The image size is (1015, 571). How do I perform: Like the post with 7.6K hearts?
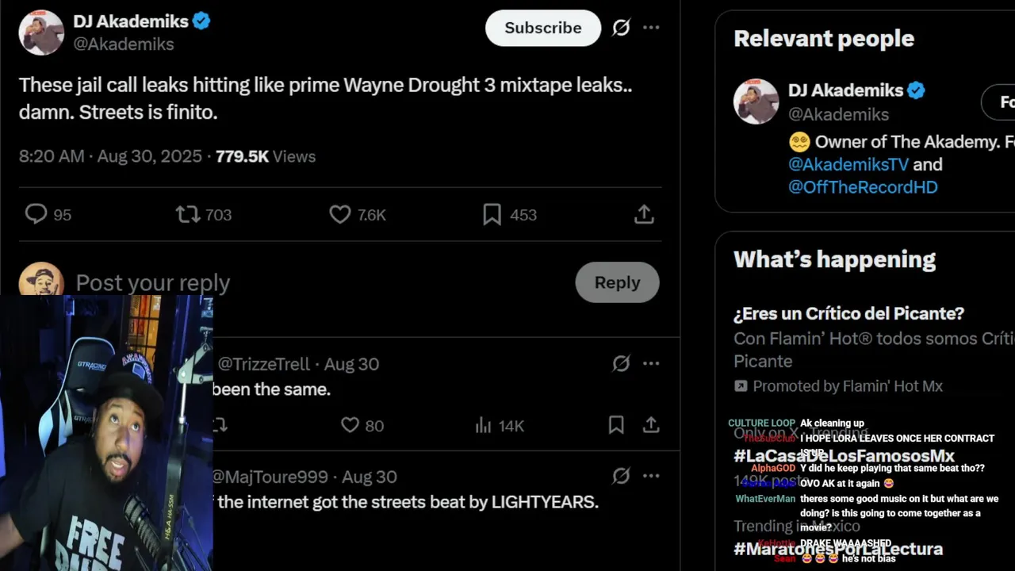tap(340, 214)
